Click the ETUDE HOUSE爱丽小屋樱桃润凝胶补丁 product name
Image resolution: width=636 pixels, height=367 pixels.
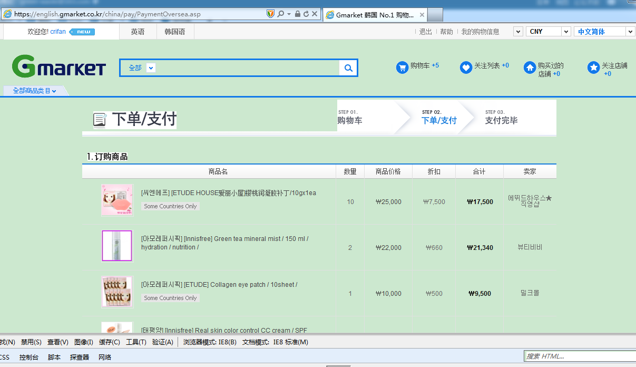tap(229, 193)
